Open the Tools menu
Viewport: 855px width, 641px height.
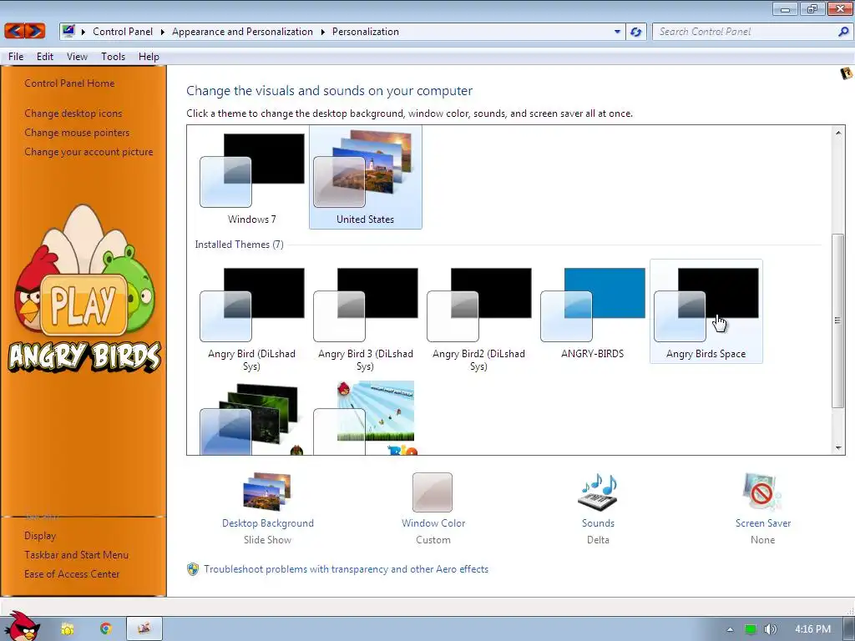coord(113,57)
